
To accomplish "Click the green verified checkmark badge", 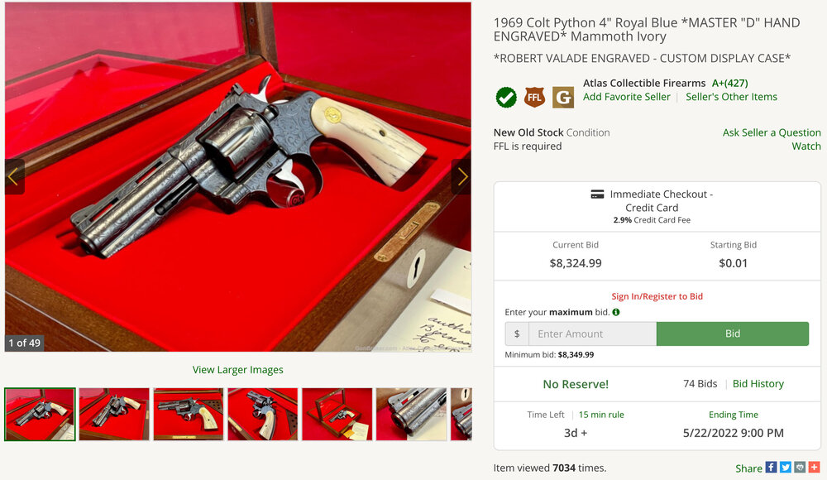I will 506,97.
